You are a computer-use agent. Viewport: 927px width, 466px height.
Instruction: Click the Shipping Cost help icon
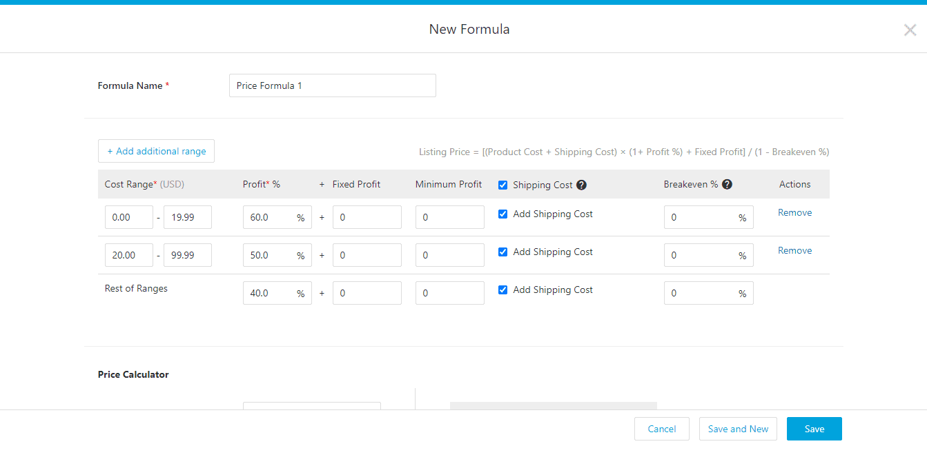coord(582,185)
